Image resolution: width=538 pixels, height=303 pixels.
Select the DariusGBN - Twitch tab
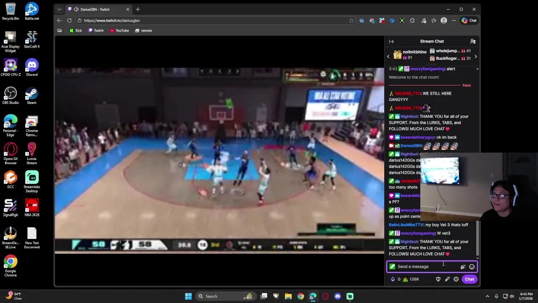pos(99,9)
